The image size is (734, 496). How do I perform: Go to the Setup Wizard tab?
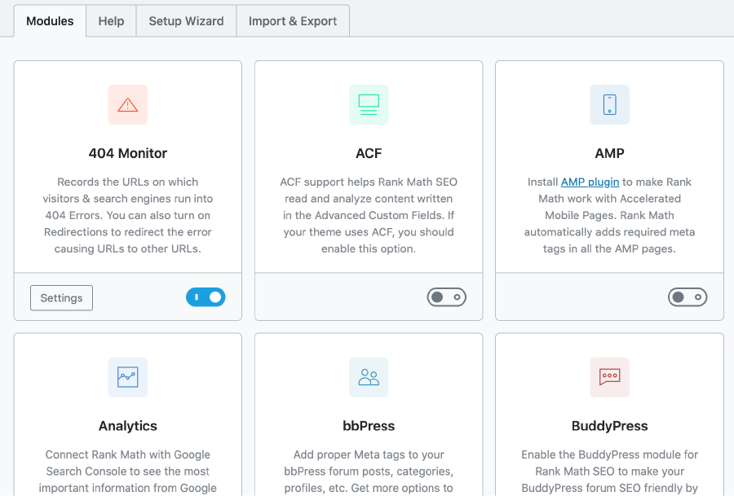point(186,21)
